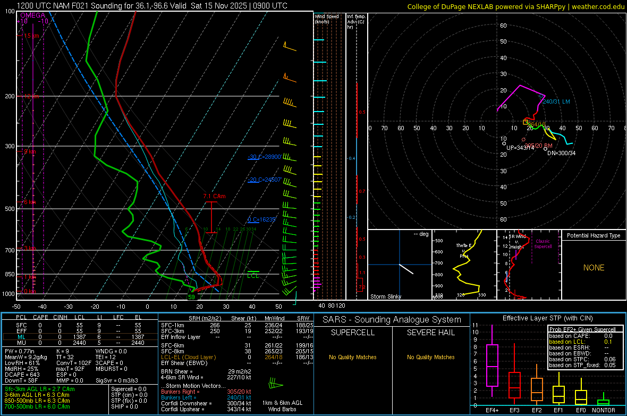Image resolution: width=627 pixels, height=416 pixels.
Task: Click the '0 C=16235'' level label
Action: tap(261, 219)
